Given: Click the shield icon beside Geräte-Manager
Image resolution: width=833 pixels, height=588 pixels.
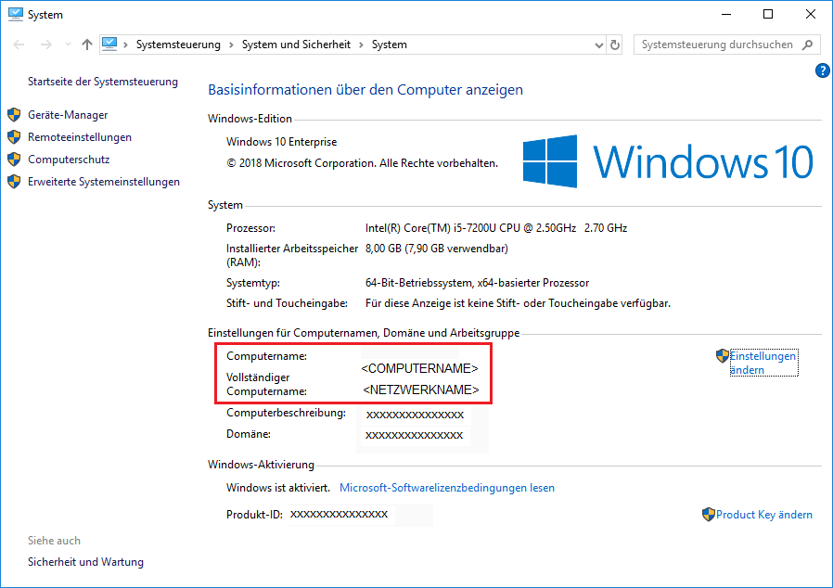Looking at the screenshot, I should (x=14, y=115).
